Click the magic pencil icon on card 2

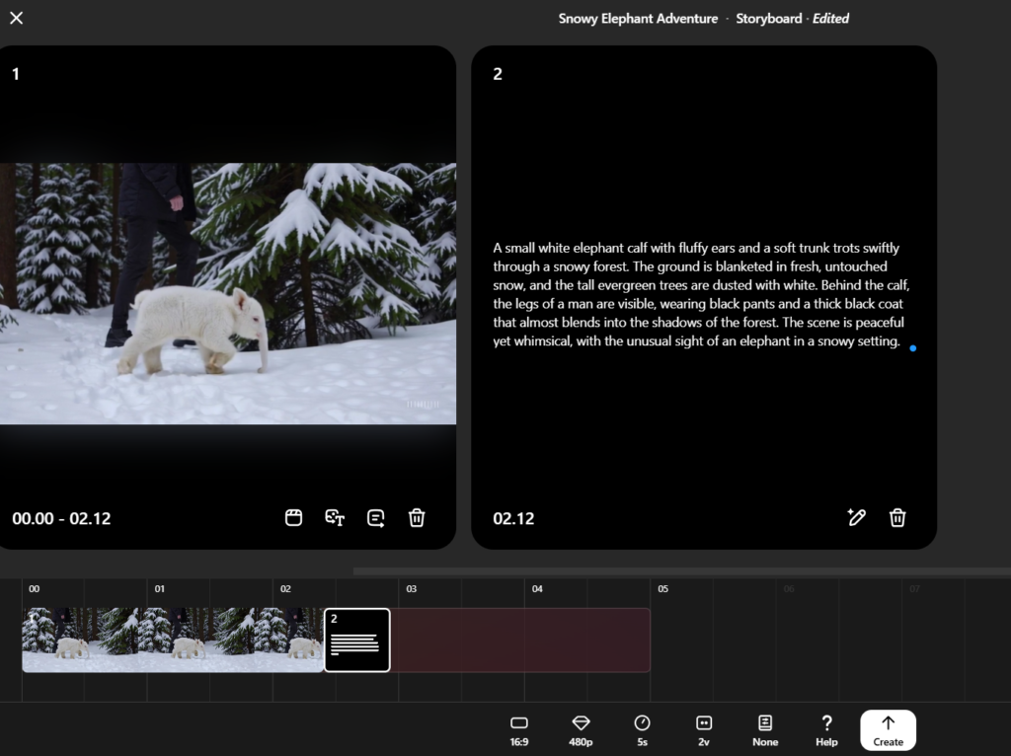(x=856, y=517)
